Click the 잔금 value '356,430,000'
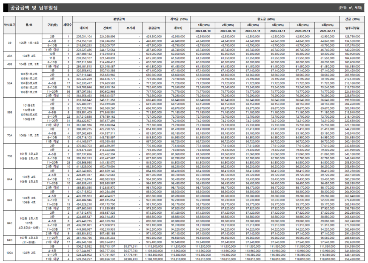 [352, 259]
